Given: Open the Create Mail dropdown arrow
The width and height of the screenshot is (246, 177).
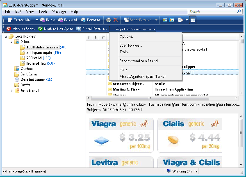Looking at the screenshot, I should click(x=36, y=20).
